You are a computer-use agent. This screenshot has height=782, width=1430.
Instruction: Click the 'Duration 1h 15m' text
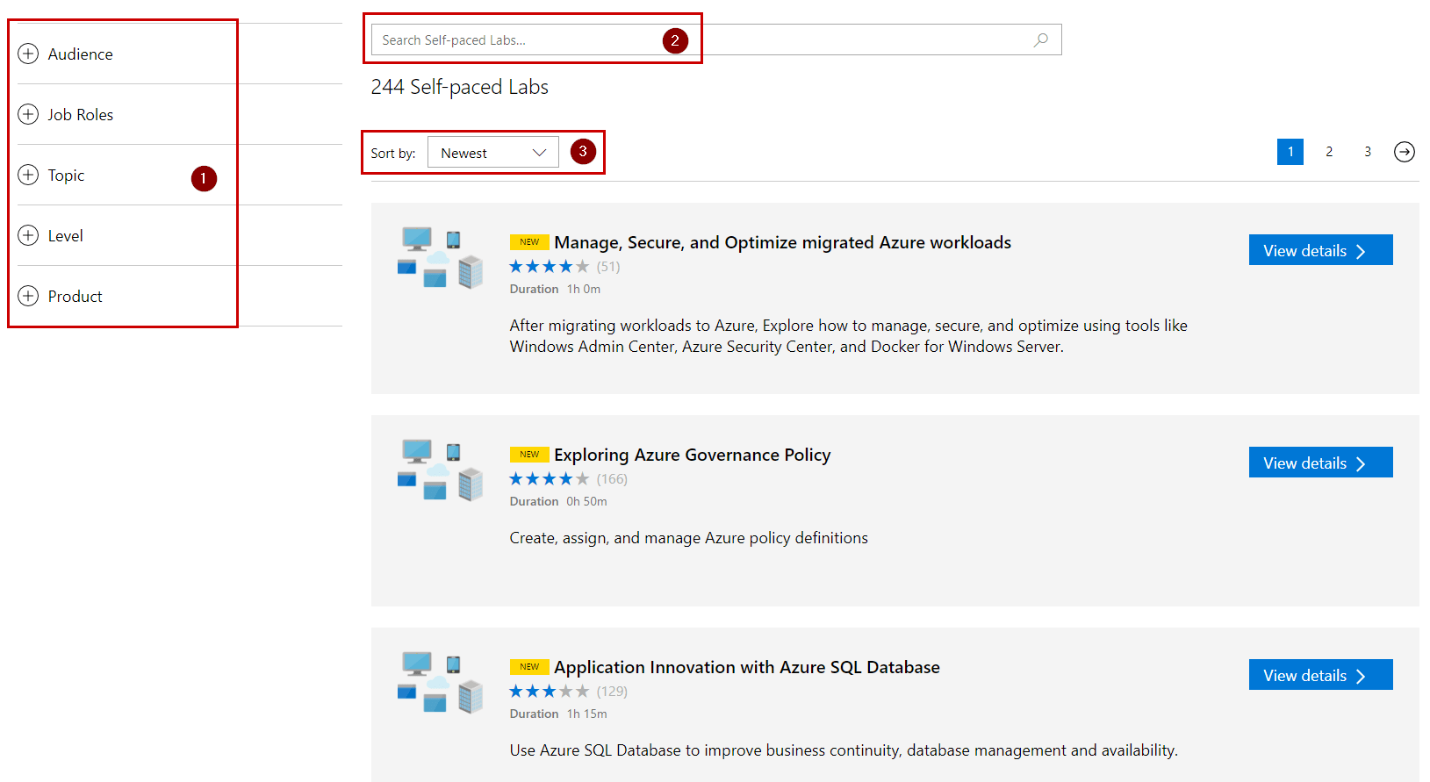point(558,714)
